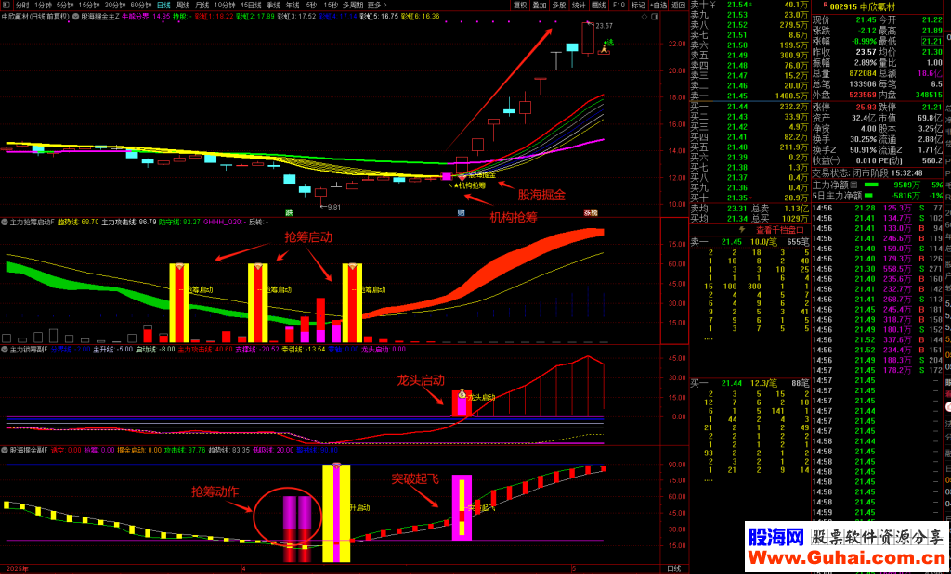
Task: Select the 15分钟 period tab
Action: pos(89,5)
